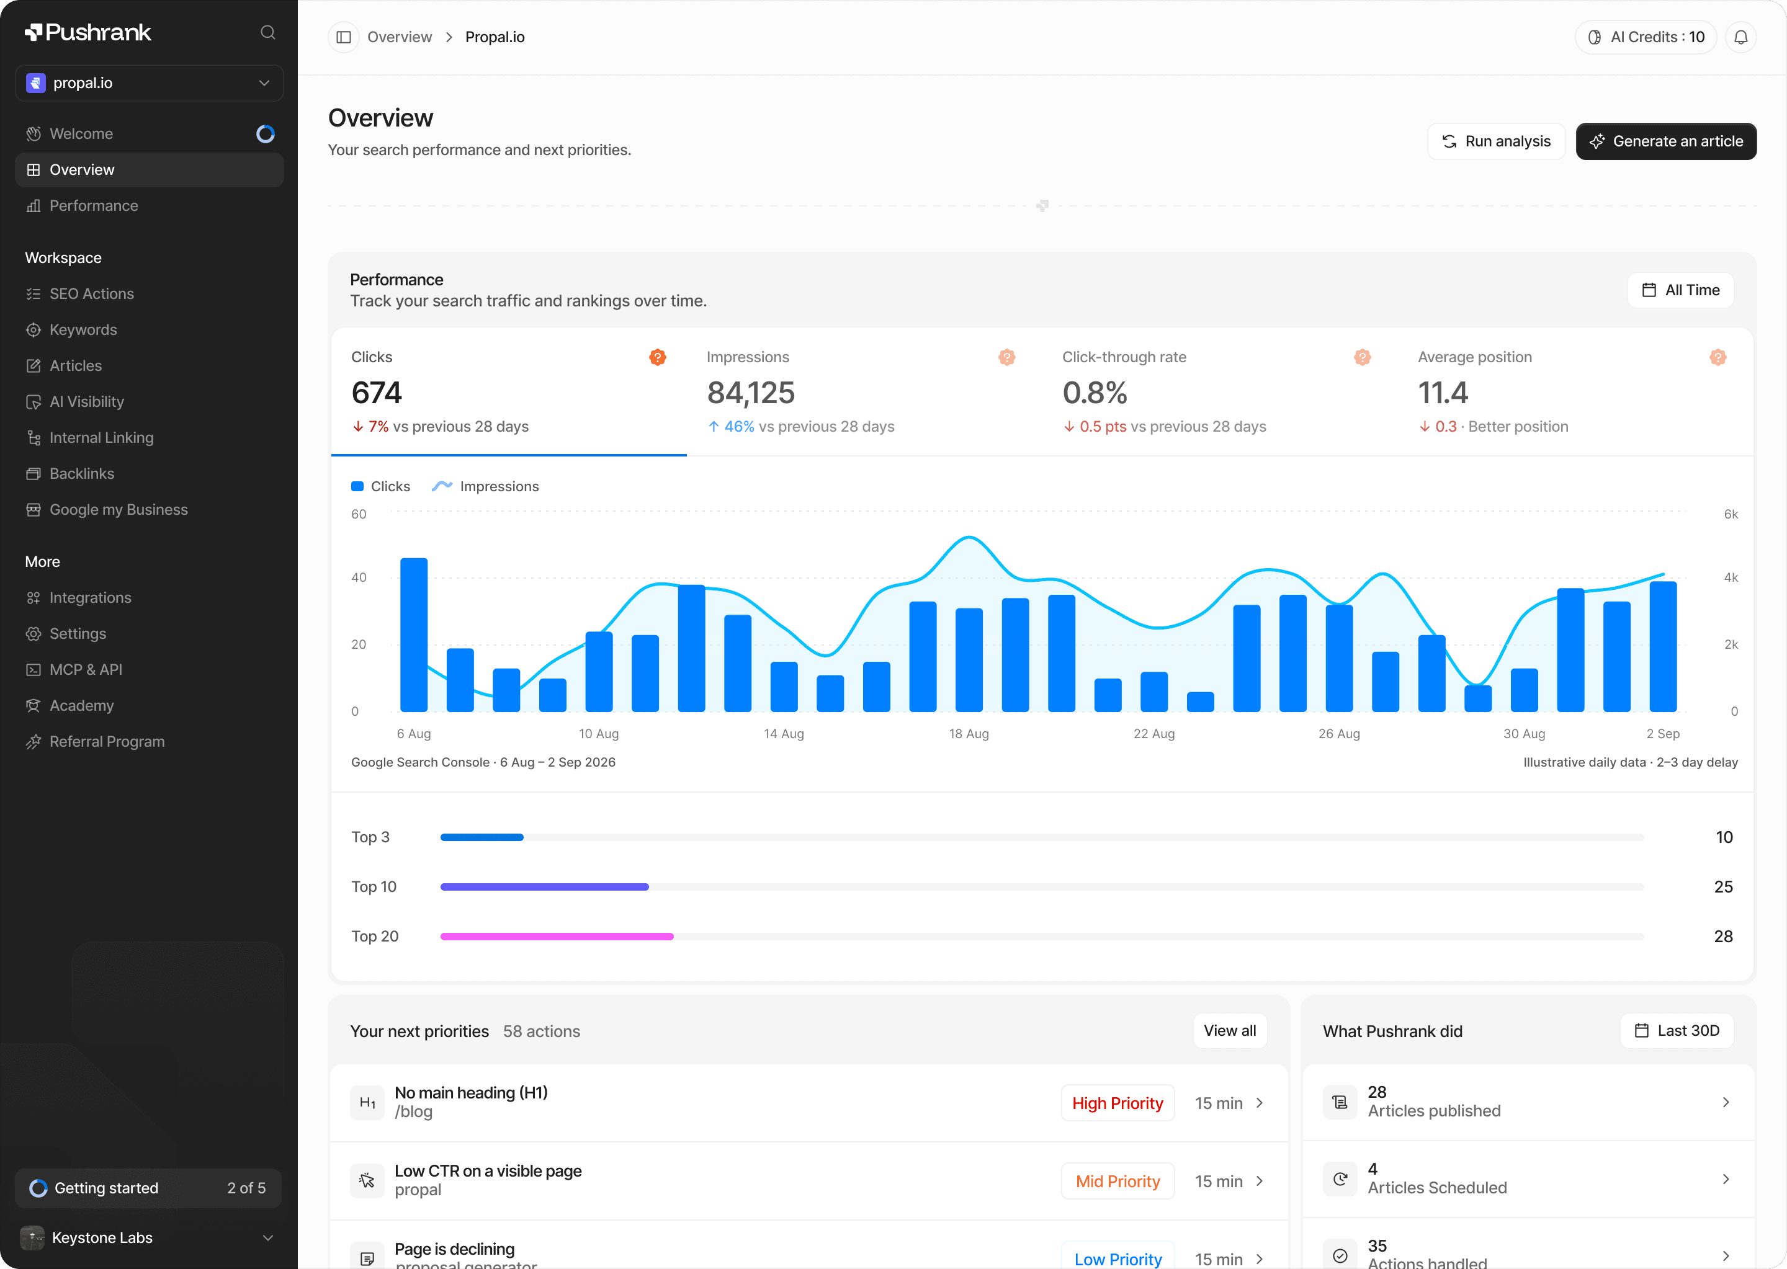Click the Top 20 pink progress bar
This screenshot has width=1787, height=1269.
click(557, 936)
